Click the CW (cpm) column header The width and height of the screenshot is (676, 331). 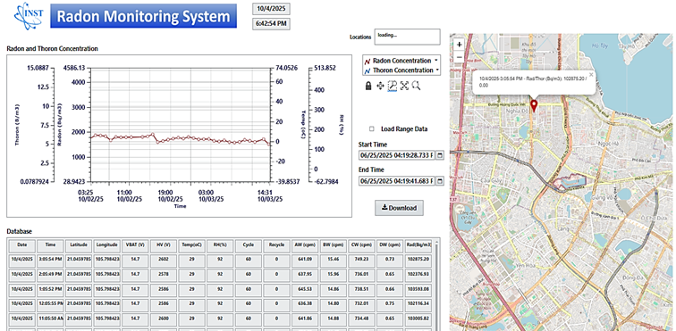[361, 245]
